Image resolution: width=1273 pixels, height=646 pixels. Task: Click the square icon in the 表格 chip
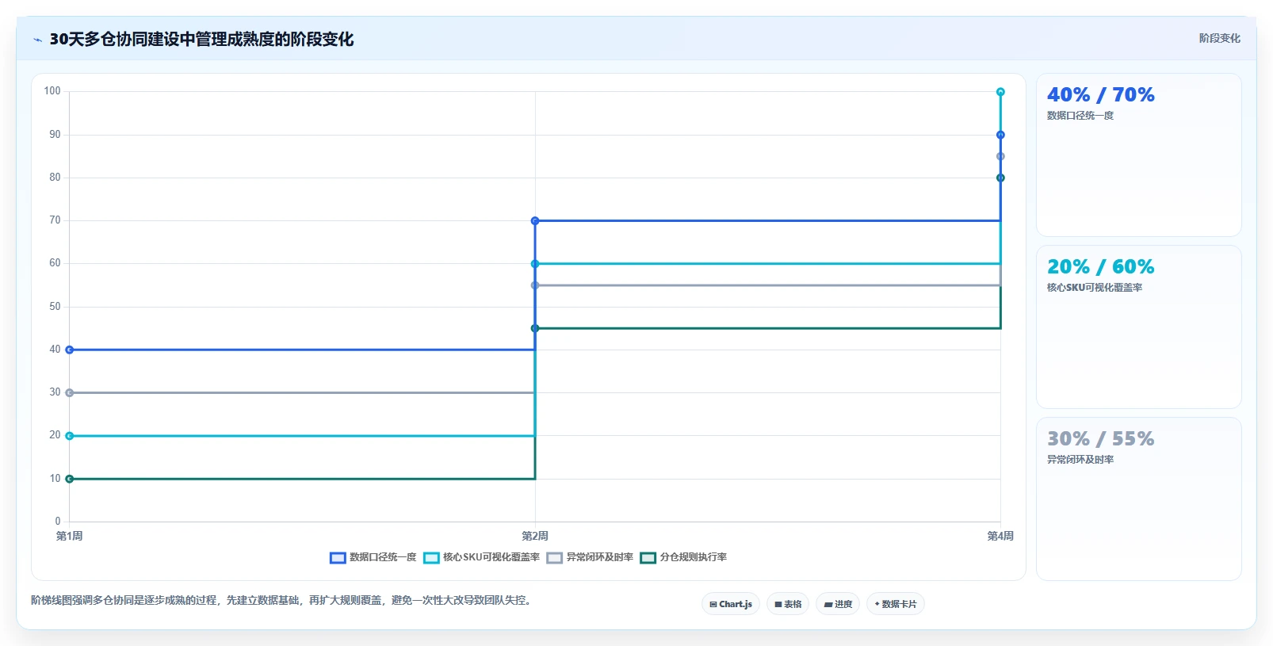tap(778, 605)
